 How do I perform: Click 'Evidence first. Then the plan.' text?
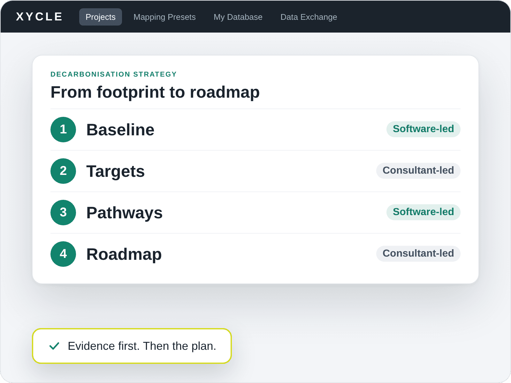tap(142, 346)
